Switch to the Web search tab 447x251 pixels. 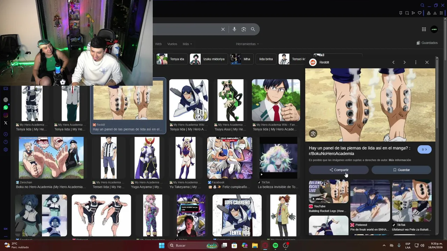coord(158,44)
